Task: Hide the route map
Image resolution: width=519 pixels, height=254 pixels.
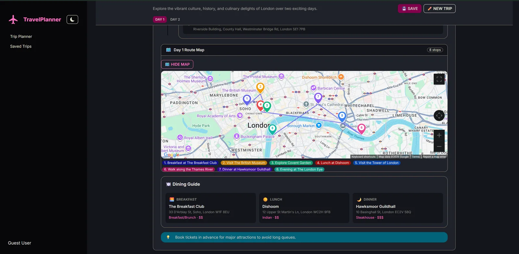Action: (177, 64)
